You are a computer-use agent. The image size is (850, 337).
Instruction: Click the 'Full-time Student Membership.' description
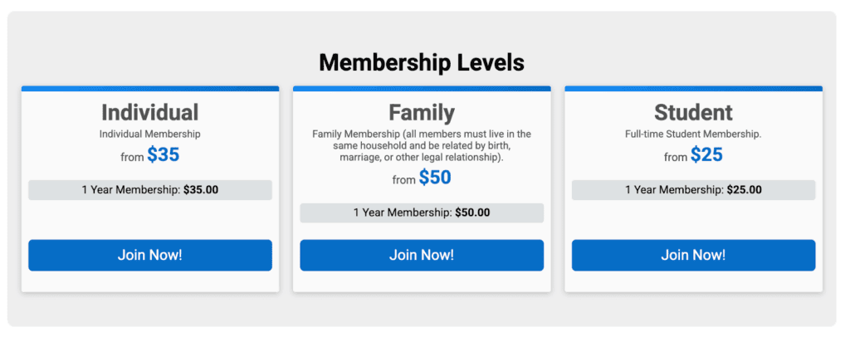pyautogui.click(x=693, y=134)
